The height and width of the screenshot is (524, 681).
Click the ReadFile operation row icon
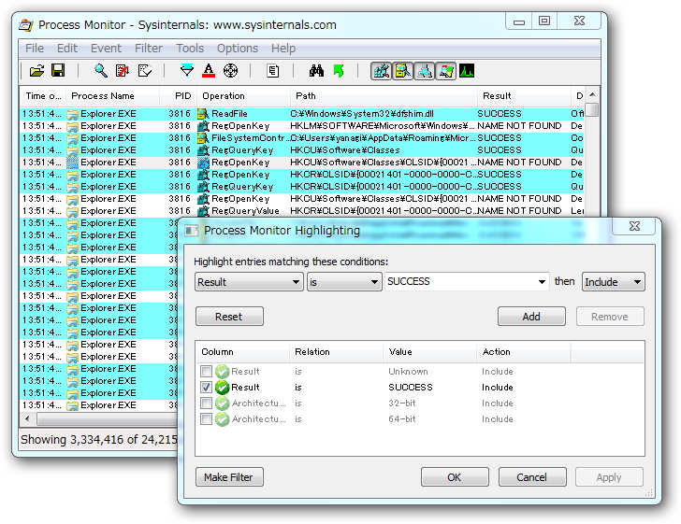pos(203,114)
